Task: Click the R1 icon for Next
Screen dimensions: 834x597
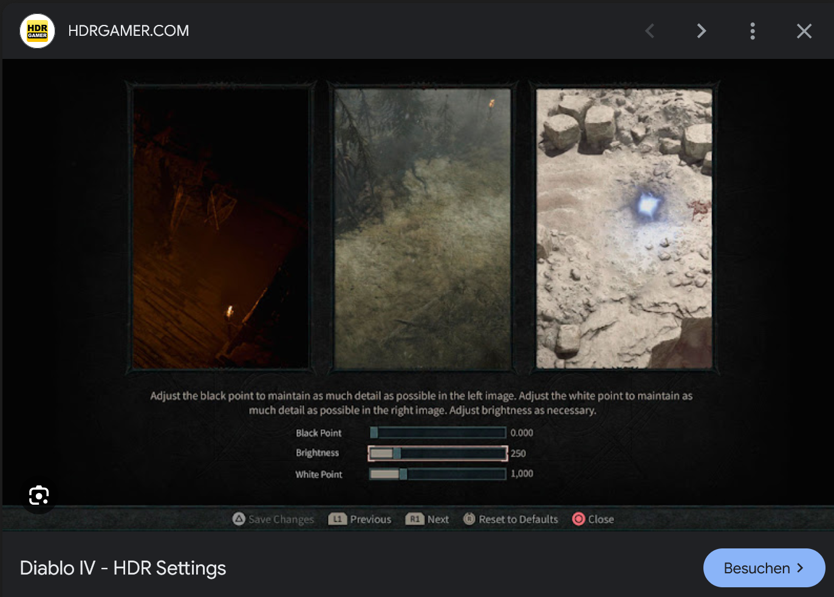Action: (414, 519)
